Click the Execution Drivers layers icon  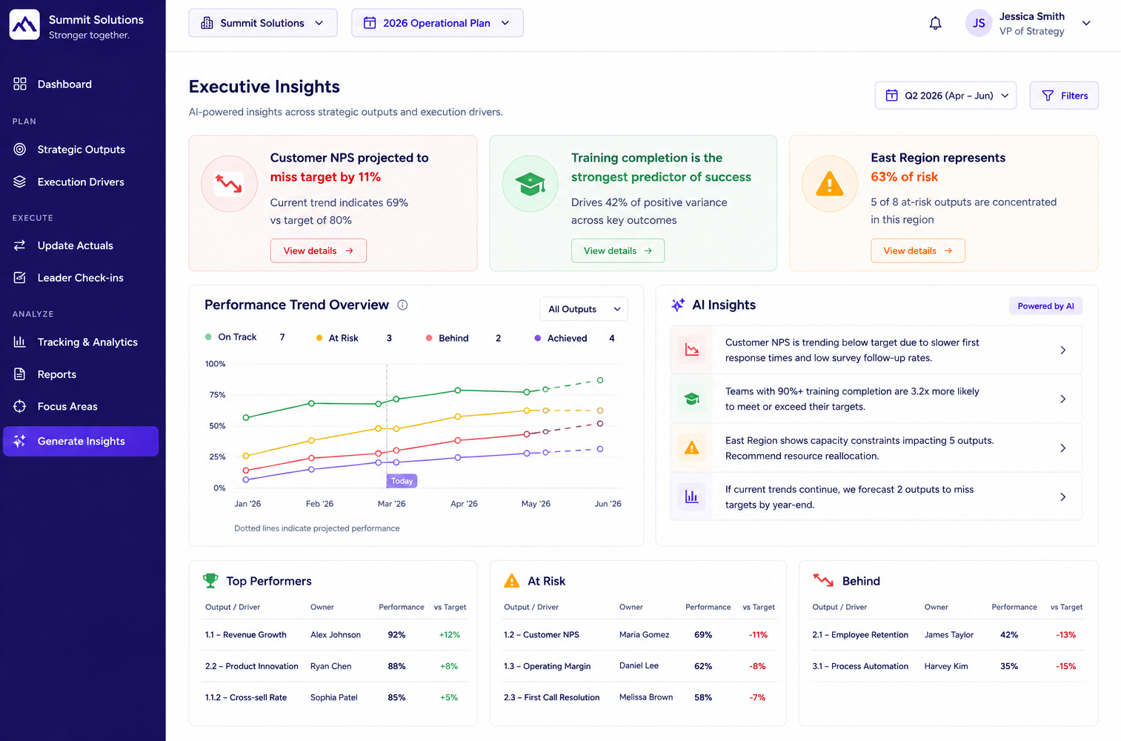(20, 182)
